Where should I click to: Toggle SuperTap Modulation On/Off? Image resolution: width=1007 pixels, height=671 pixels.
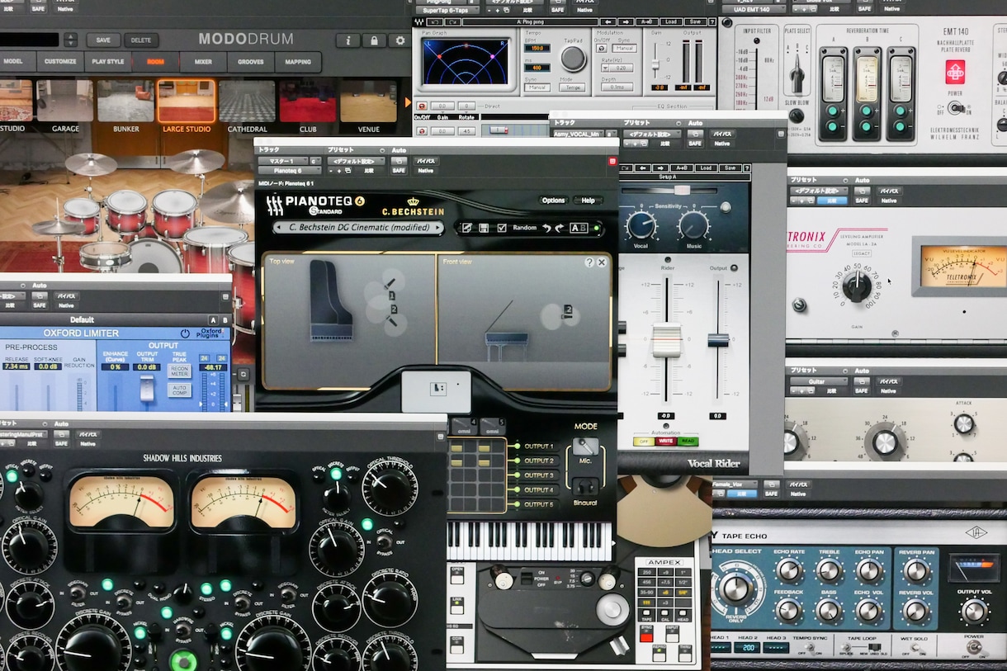[603, 48]
